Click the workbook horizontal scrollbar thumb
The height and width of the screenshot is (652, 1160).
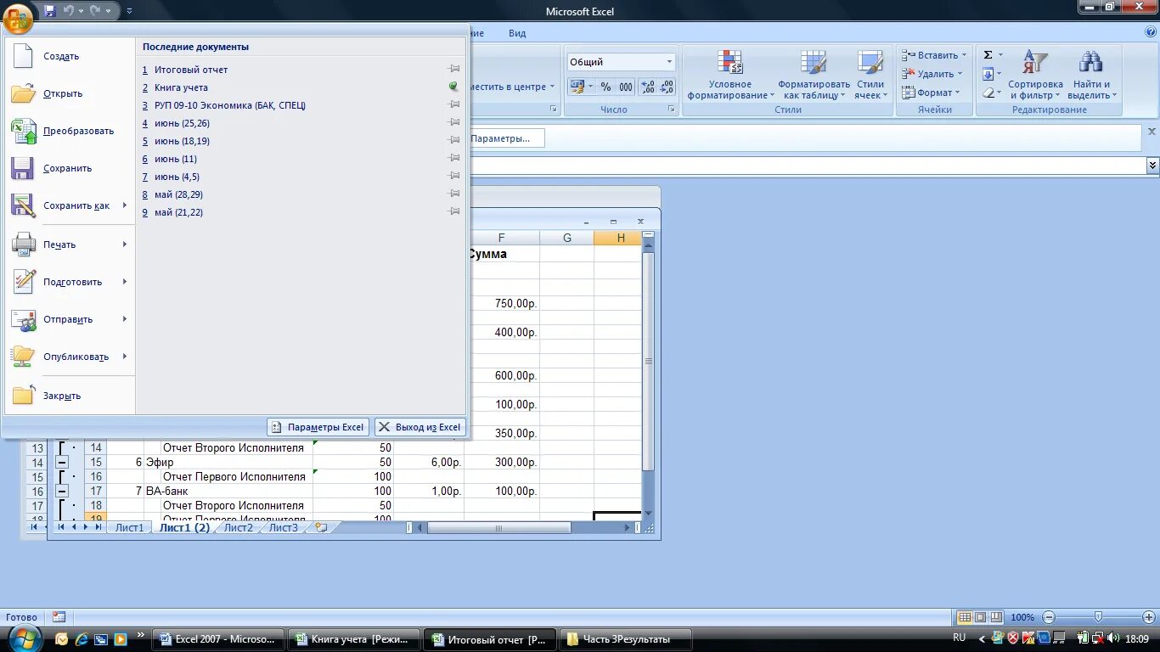(x=498, y=527)
